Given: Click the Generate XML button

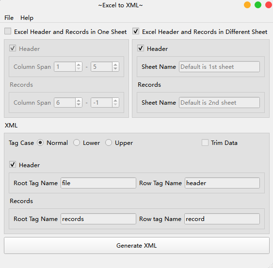Looking at the screenshot, I should (x=137, y=245).
